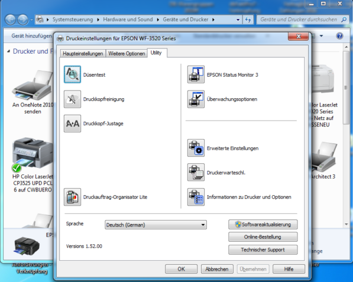Click the Versions 1.52.00 text
Viewport: 353px width, 282px height.
click(x=84, y=246)
